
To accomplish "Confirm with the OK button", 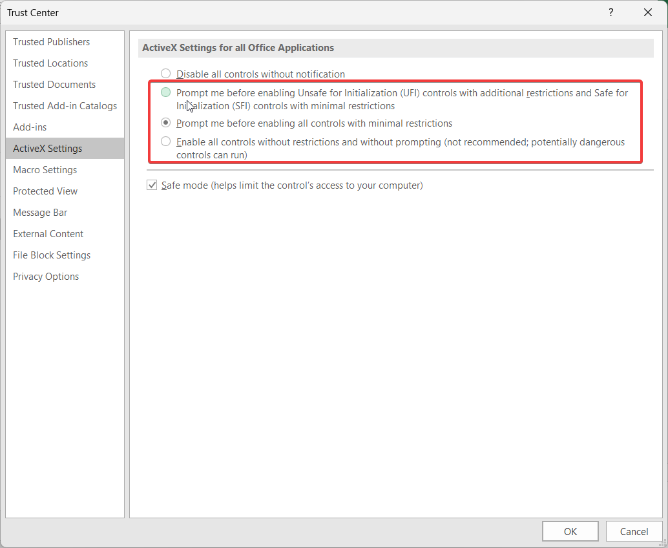I will pyautogui.click(x=570, y=531).
